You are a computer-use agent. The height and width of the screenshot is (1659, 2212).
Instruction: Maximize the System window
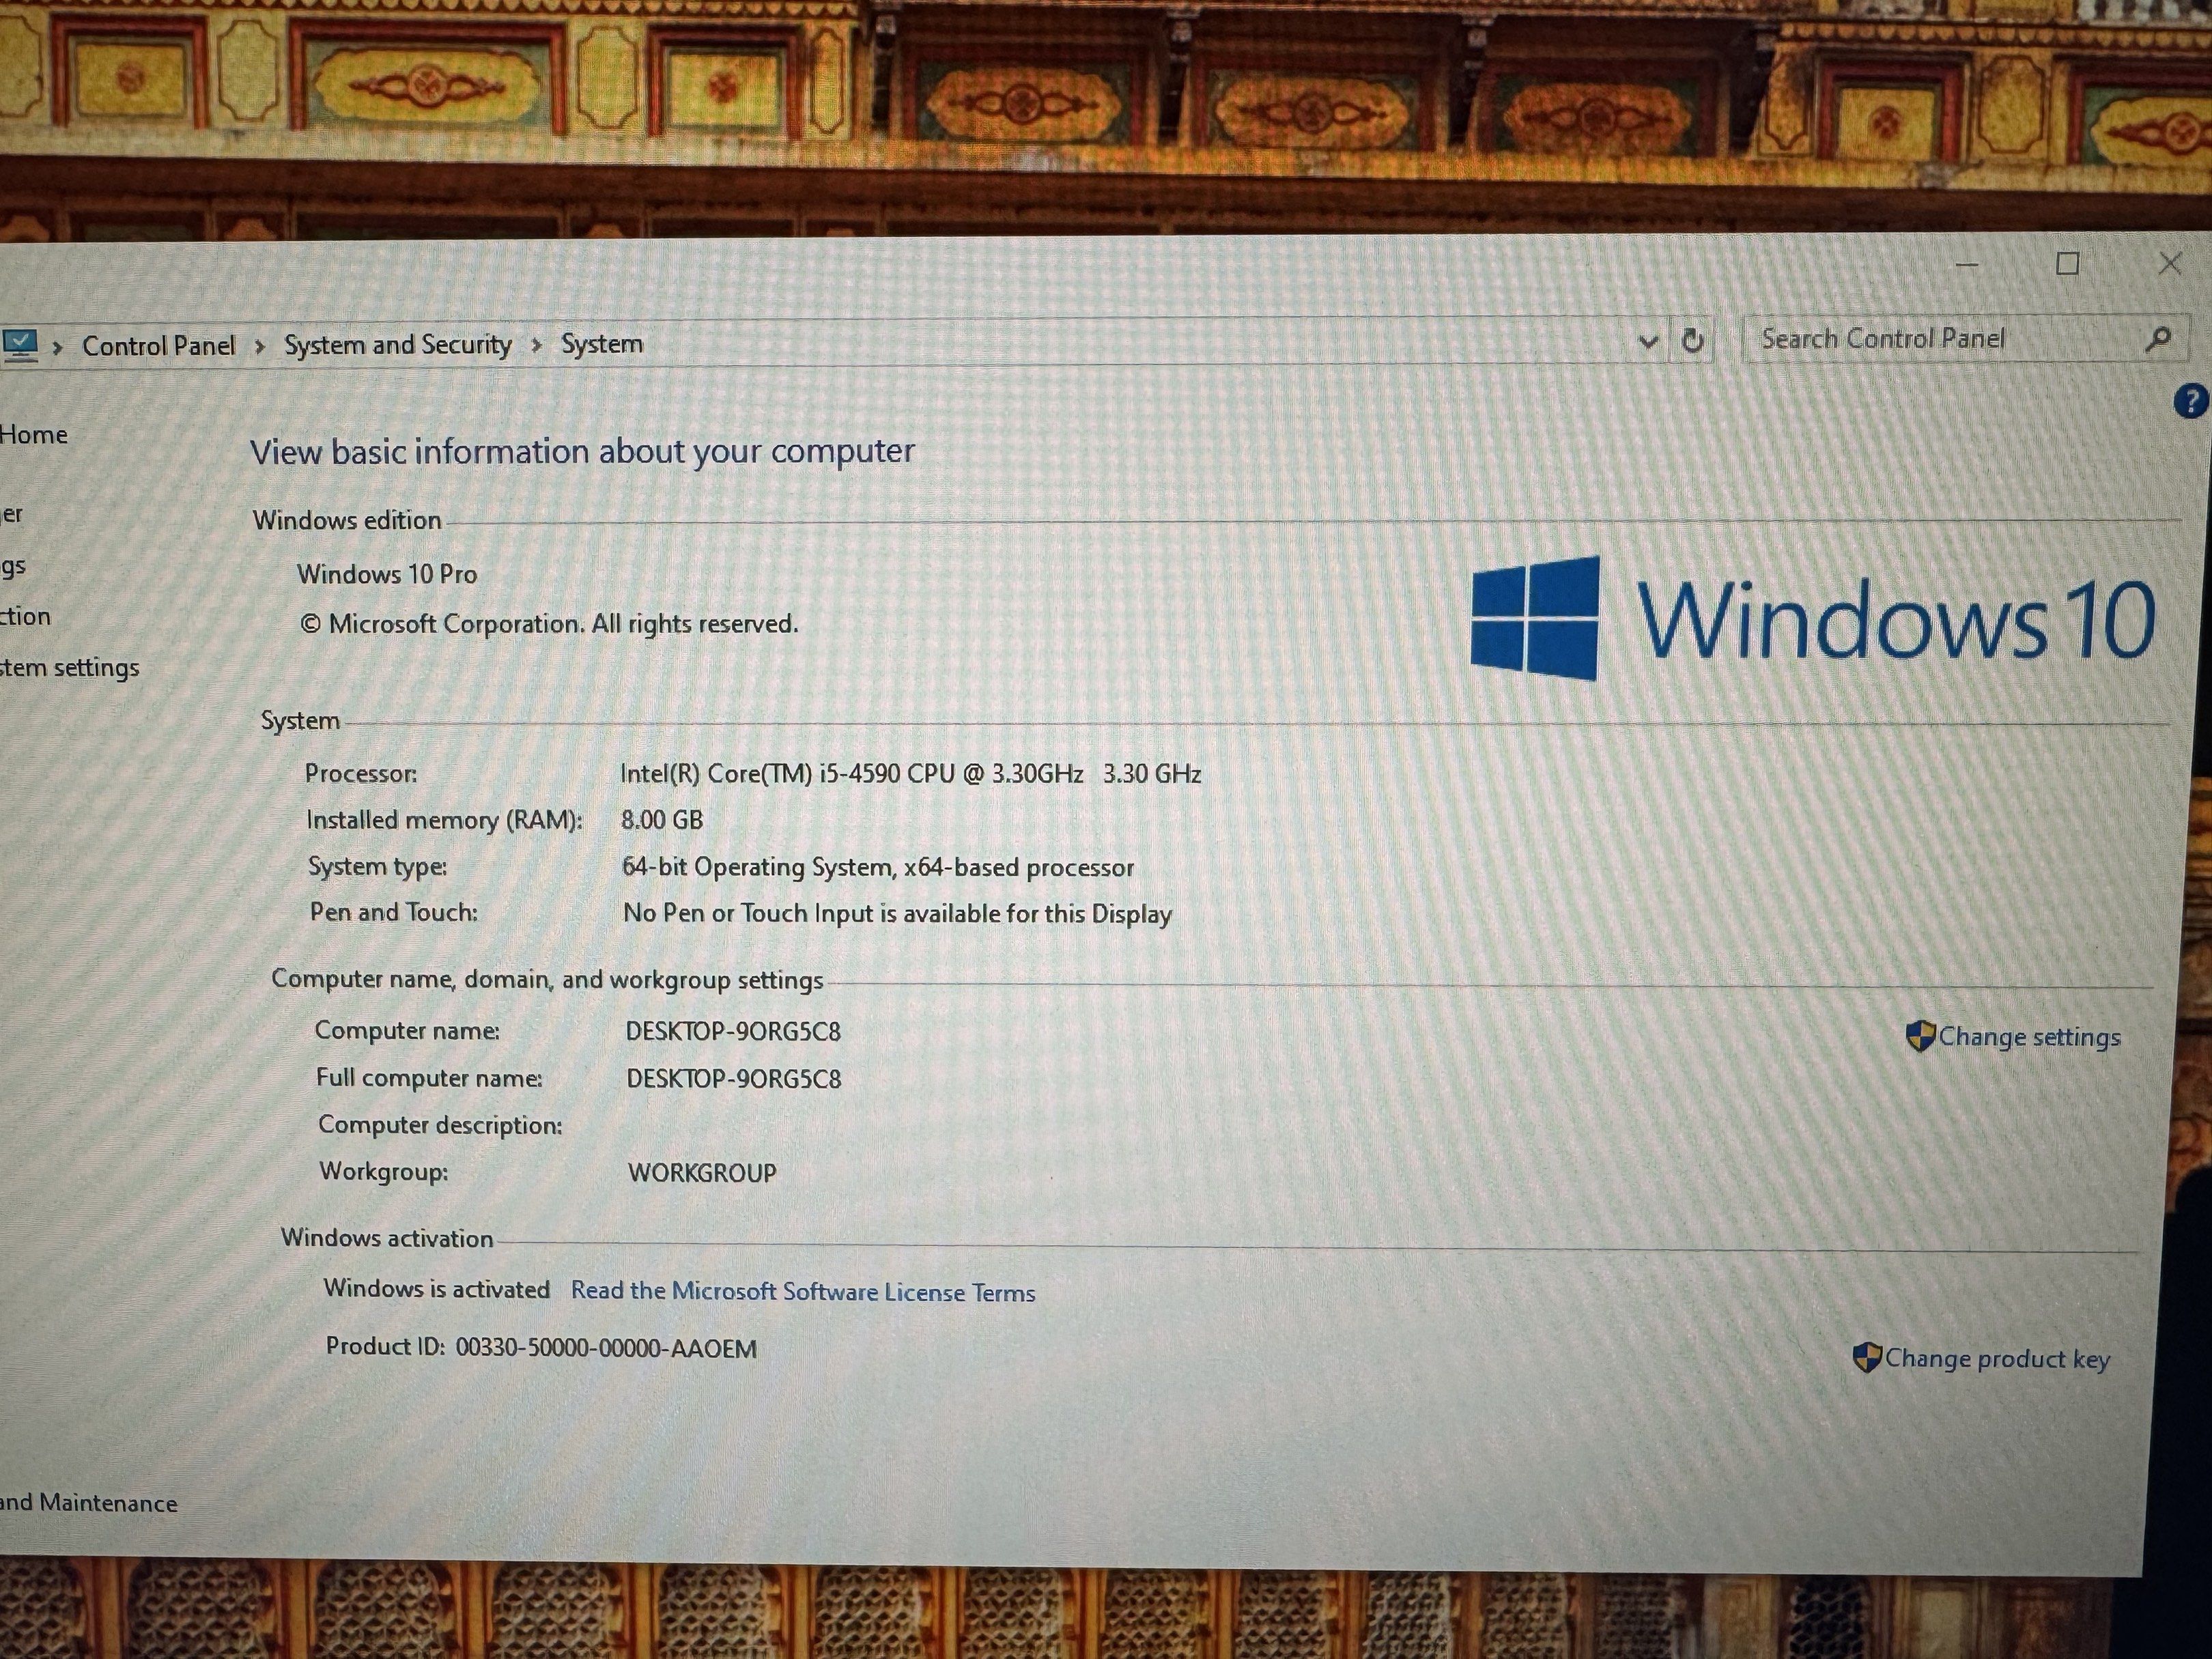pos(2068,264)
